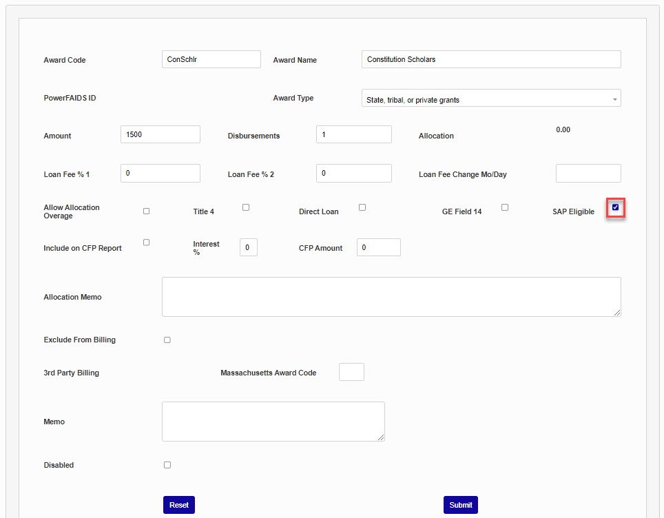Focus the Loan Fee Change Mo/Day field
The width and height of the screenshot is (664, 518).
point(588,174)
